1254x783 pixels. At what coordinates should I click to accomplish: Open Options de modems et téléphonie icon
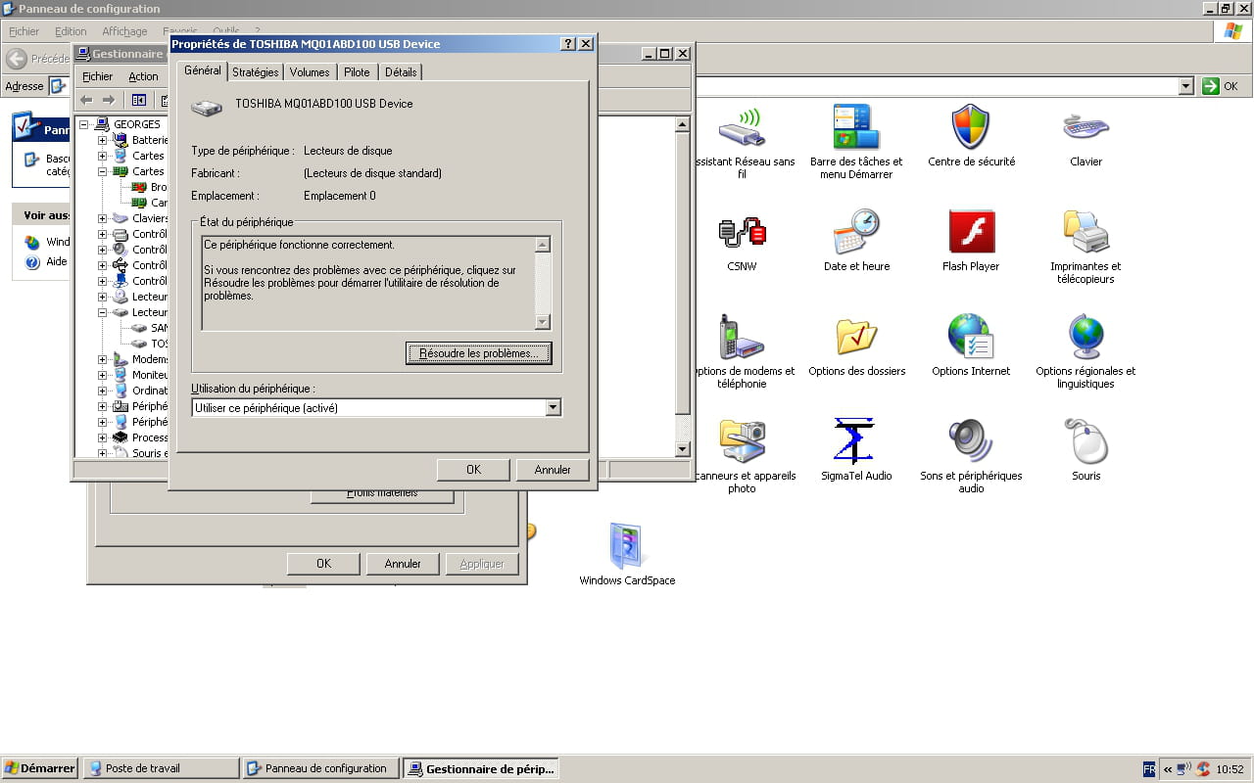pos(742,337)
